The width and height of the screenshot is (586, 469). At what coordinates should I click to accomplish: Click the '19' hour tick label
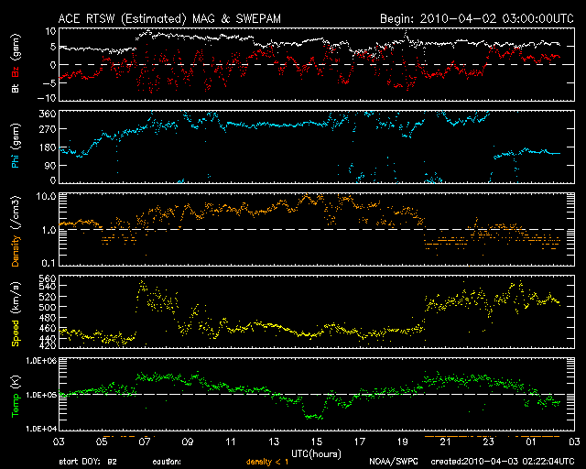[403, 442]
